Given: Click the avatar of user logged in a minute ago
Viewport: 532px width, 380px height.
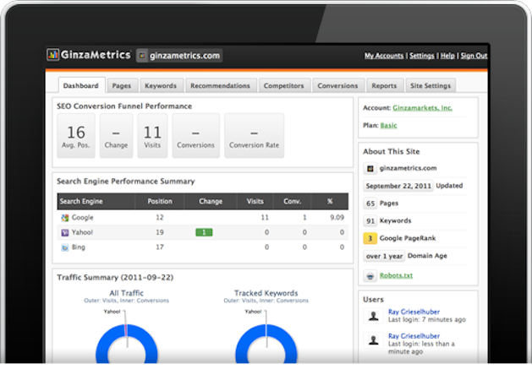Looking at the screenshot, I should point(374,339).
